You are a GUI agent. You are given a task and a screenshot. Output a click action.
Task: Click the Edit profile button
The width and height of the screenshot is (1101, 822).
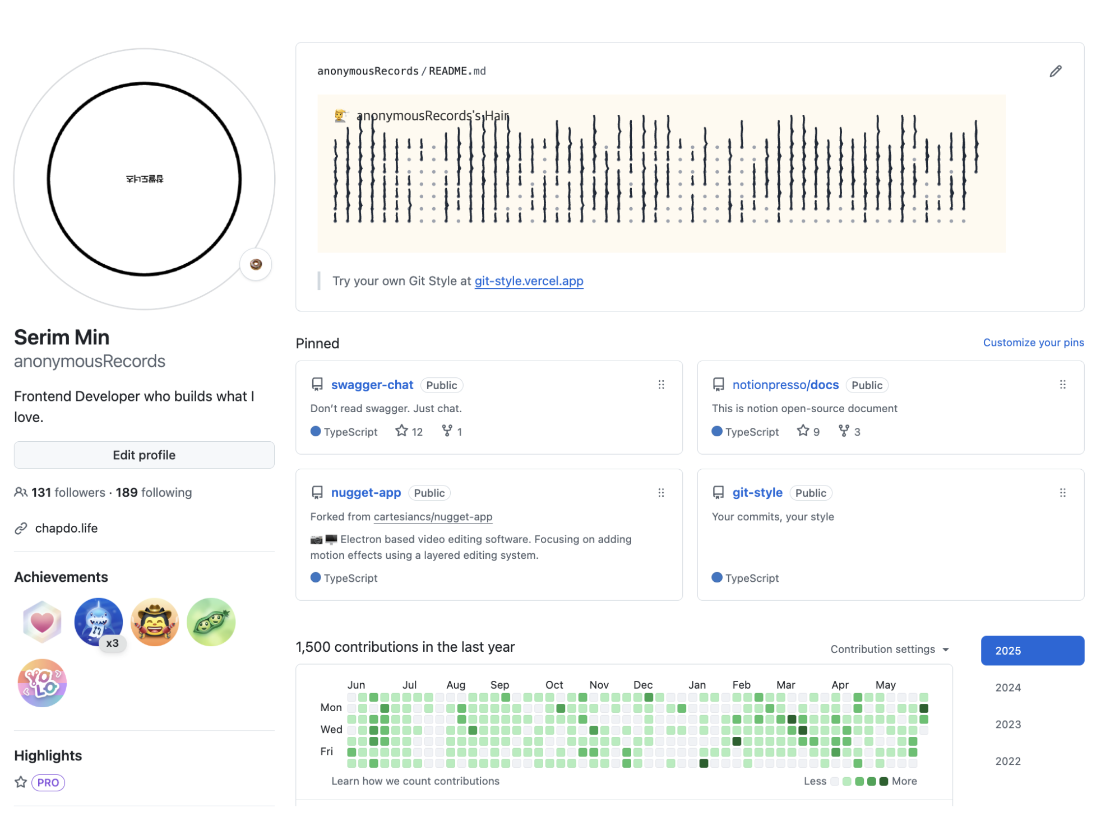144,455
